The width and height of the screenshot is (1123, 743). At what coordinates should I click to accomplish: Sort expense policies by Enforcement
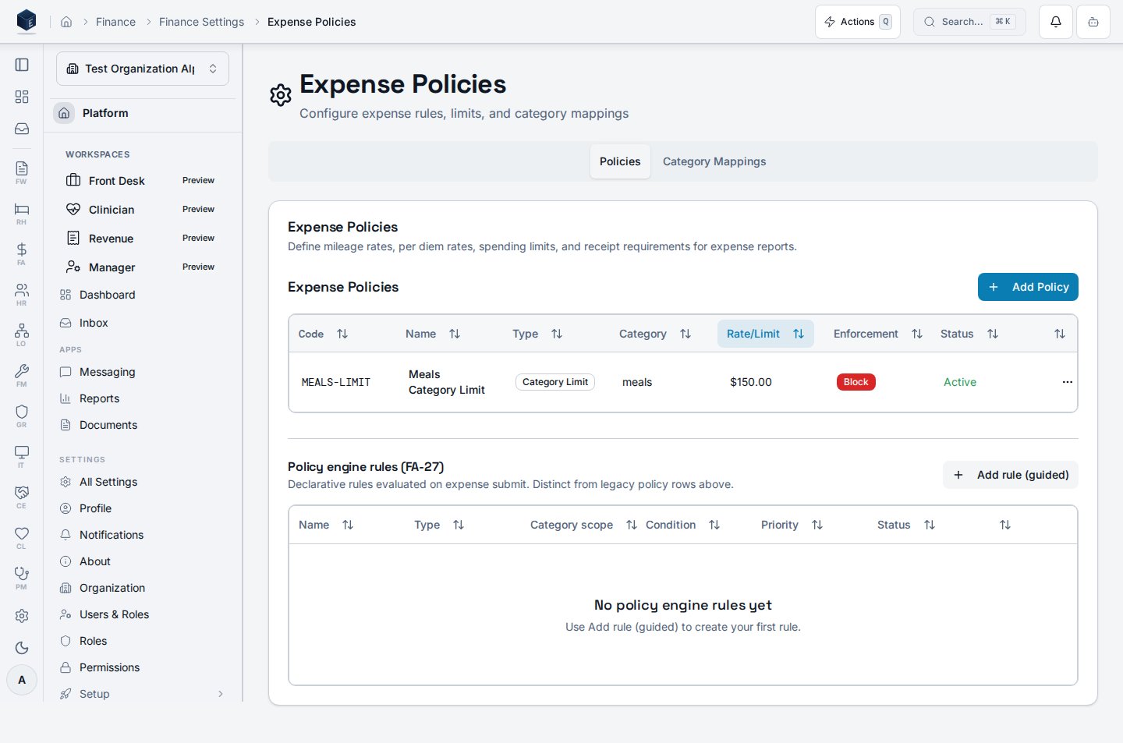click(x=878, y=334)
